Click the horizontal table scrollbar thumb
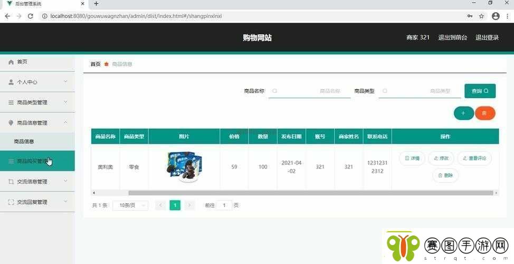Screen dimensions: 514x264 [311, 193]
